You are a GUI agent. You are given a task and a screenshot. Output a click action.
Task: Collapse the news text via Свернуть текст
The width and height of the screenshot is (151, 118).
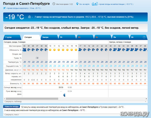(x=11, y=115)
